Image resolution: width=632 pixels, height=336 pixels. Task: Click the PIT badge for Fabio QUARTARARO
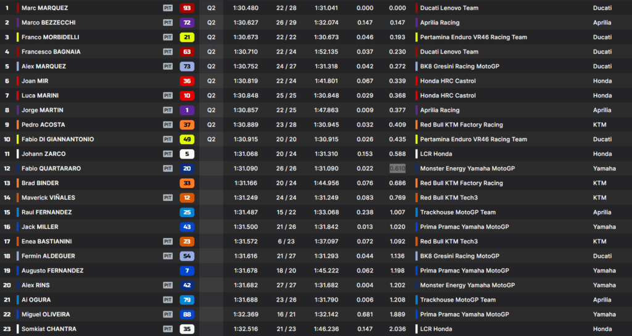(x=168, y=168)
